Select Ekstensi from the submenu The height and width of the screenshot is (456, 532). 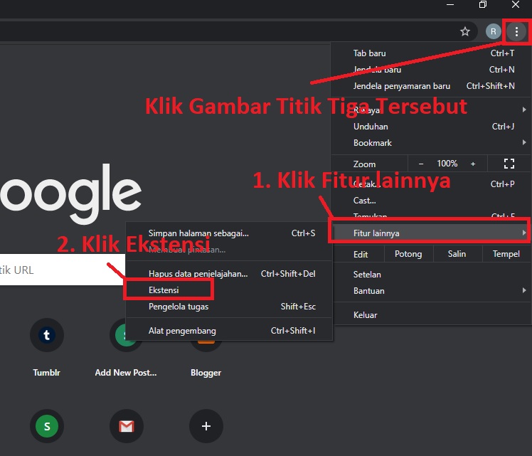[164, 290]
